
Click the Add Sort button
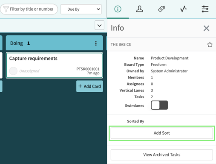162,133
